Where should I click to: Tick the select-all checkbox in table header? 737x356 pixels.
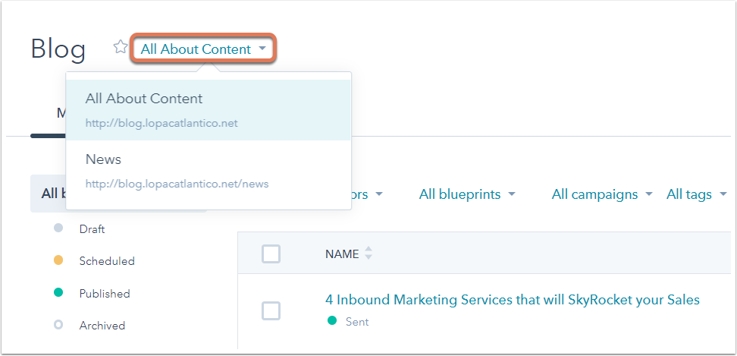point(271,254)
